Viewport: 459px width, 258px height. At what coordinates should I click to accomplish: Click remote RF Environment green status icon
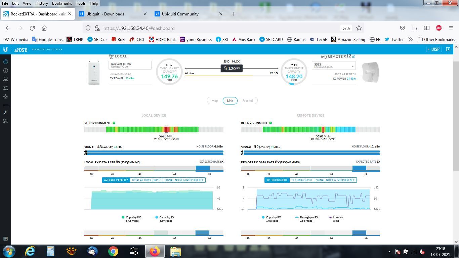click(x=270, y=123)
